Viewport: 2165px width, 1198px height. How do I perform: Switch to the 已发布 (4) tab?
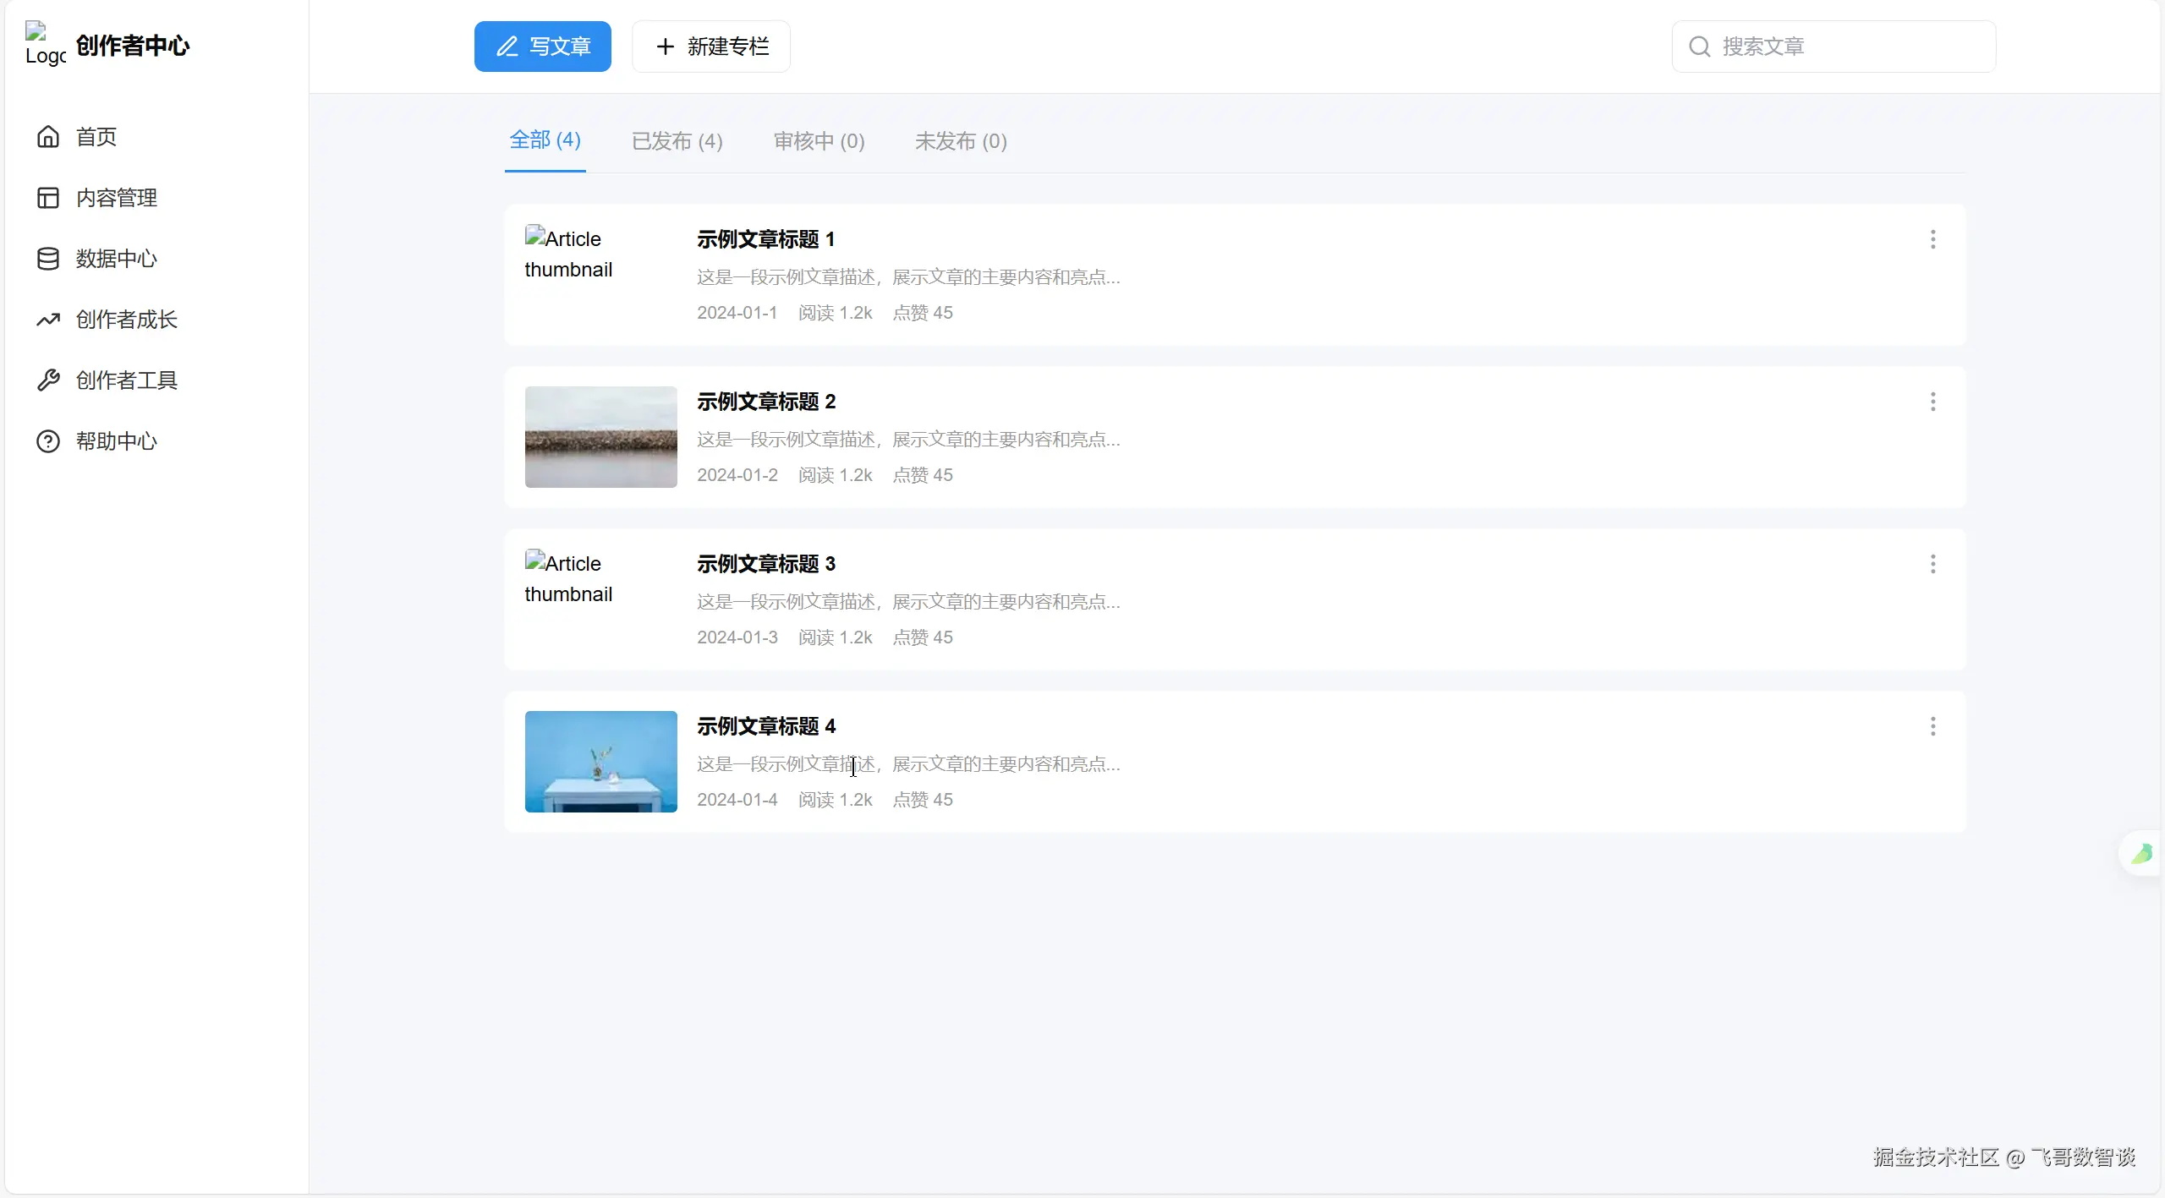point(677,141)
